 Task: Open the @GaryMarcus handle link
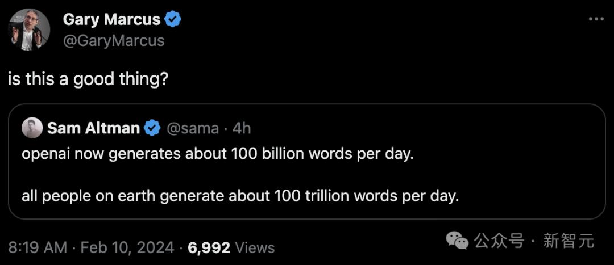click(x=114, y=41)
